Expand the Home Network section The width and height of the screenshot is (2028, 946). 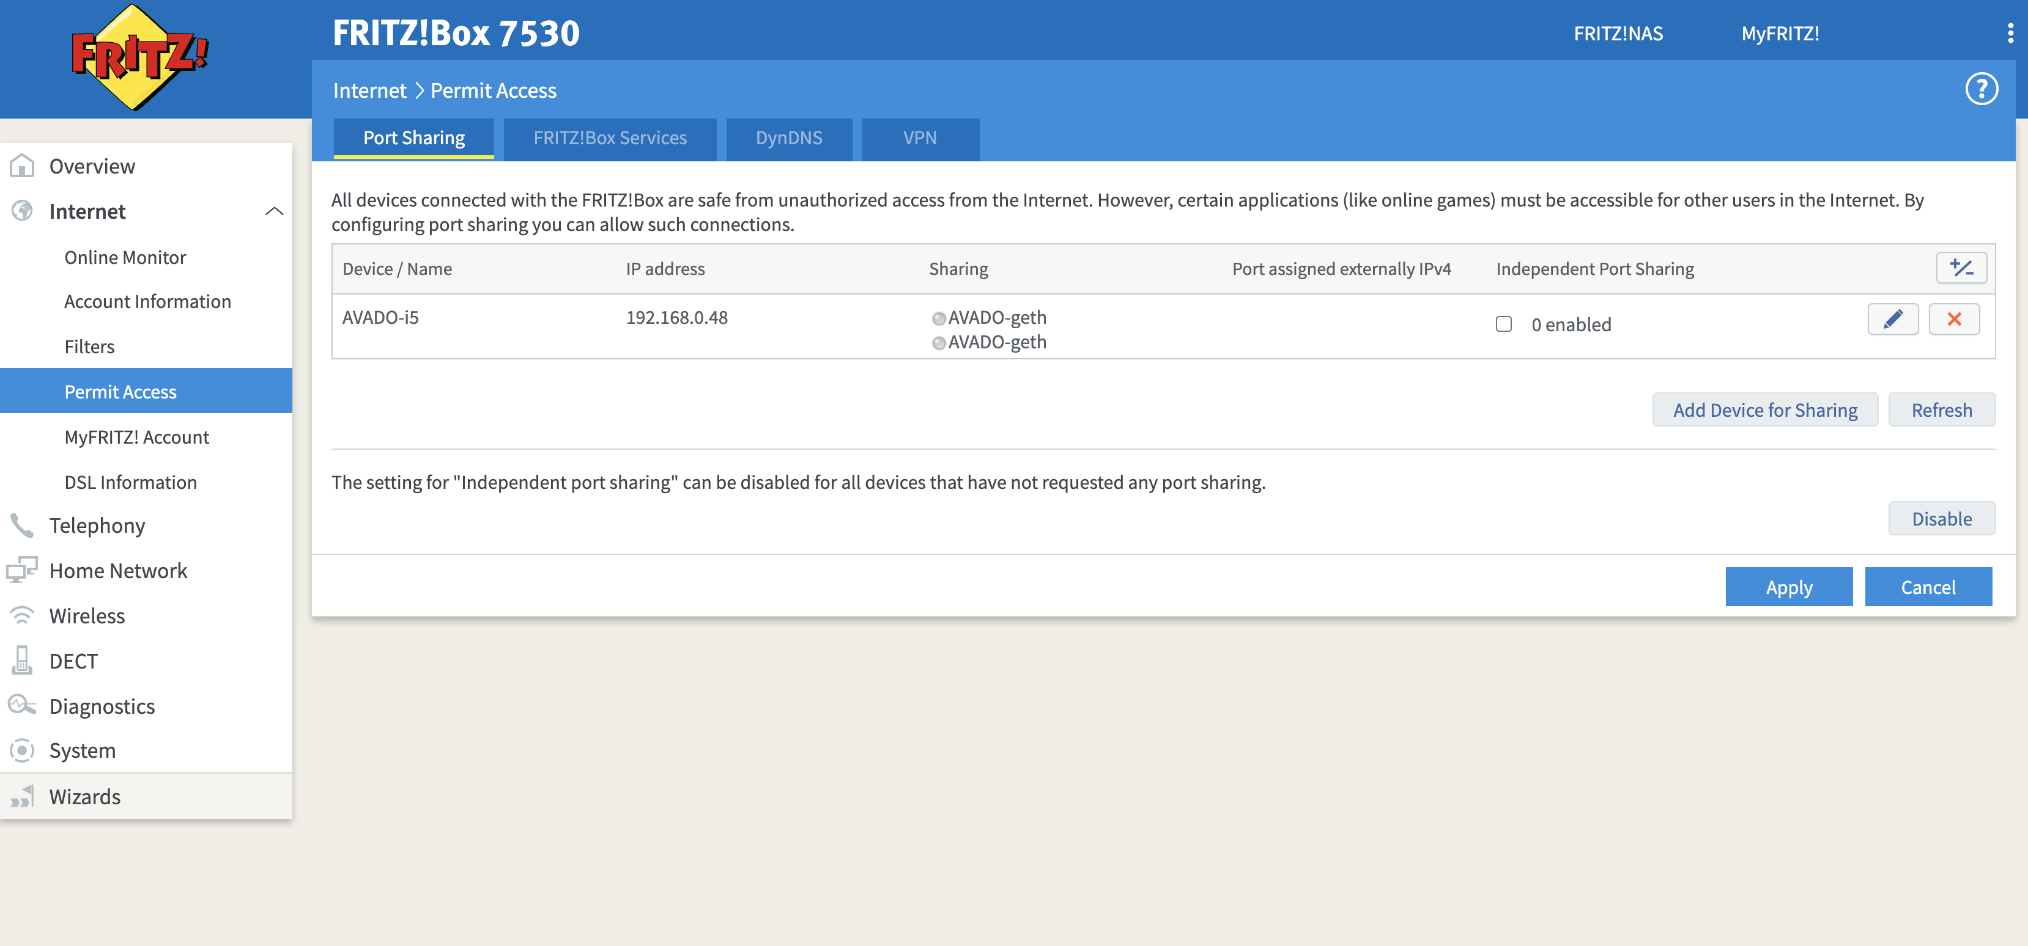[x=118, y=571]
